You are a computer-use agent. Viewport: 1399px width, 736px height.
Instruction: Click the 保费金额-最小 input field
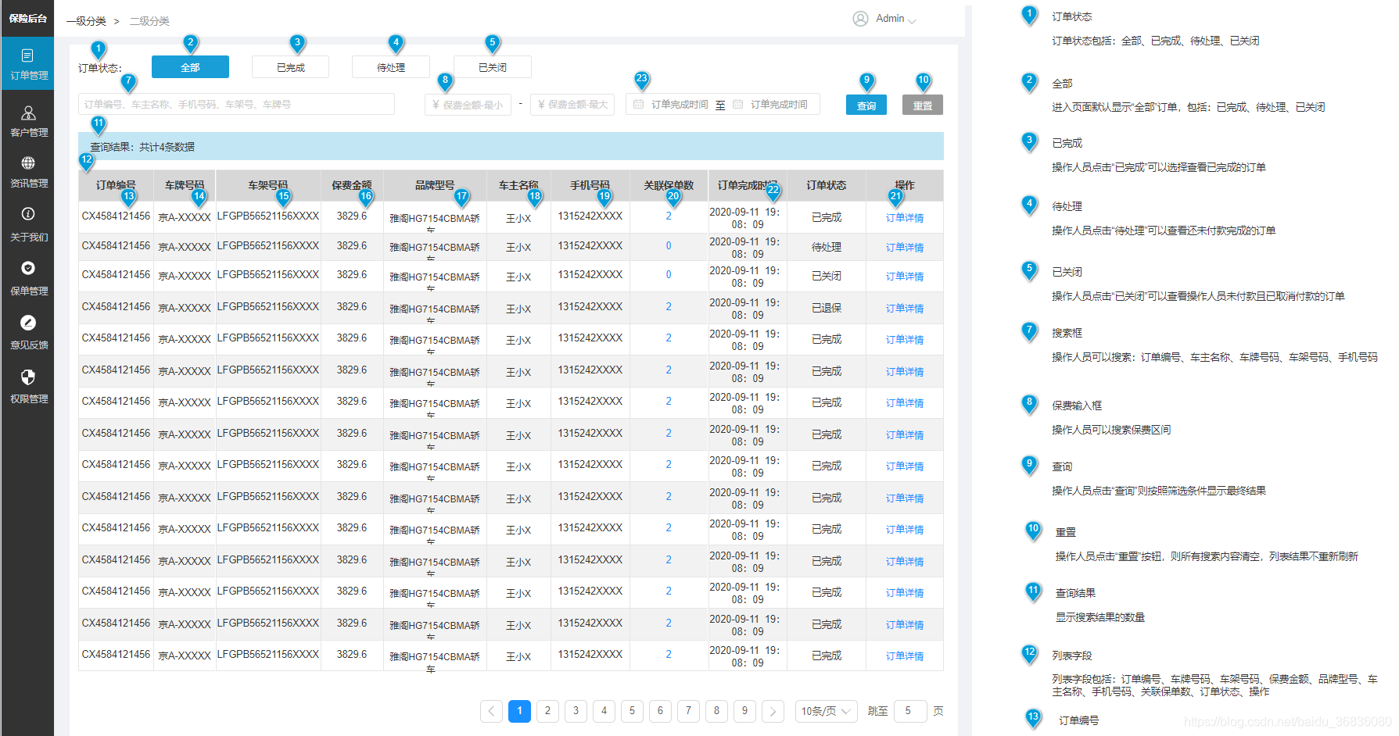468,105
